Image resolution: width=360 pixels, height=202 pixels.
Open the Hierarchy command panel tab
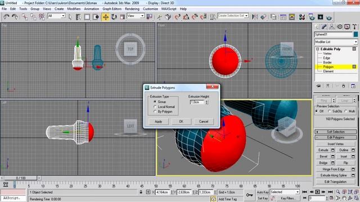click(331, 26)
